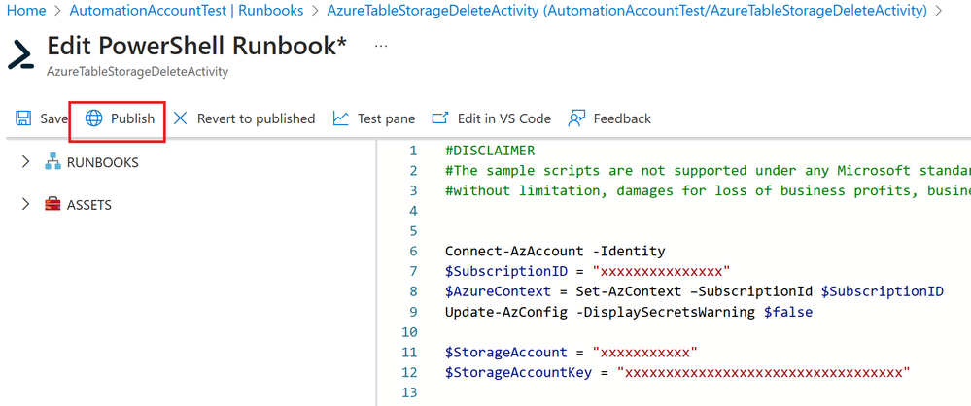Viewport: 971px width, 406px height.
Task: Click the Edit in VS Code icon
Action: [439, 118]
